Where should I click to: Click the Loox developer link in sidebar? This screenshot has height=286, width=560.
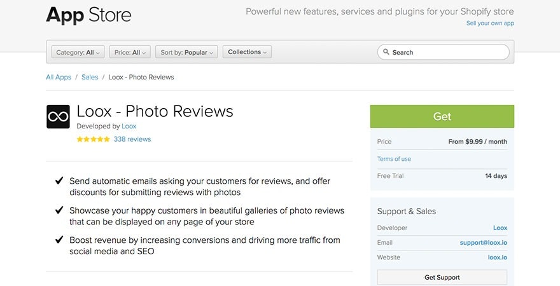click(x=500, y=228)
